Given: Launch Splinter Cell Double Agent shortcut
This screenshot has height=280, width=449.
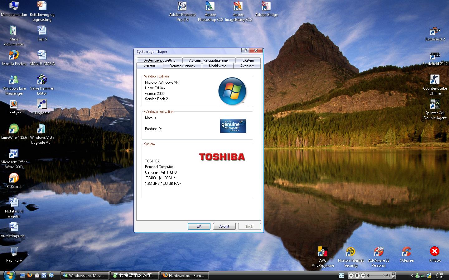Looking at the screenshot, I should tap(435, 110).
